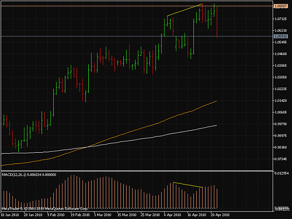Click the 19 Feb 2010 date label
The image size is (292, 219).
tap(80, 215)
